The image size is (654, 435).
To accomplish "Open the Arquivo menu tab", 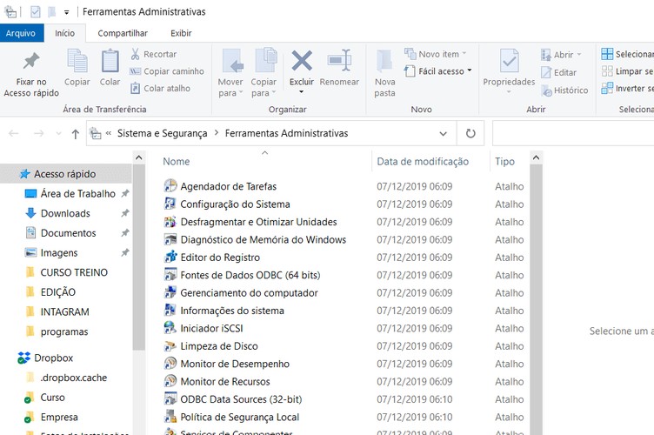I will click(22, 33).
